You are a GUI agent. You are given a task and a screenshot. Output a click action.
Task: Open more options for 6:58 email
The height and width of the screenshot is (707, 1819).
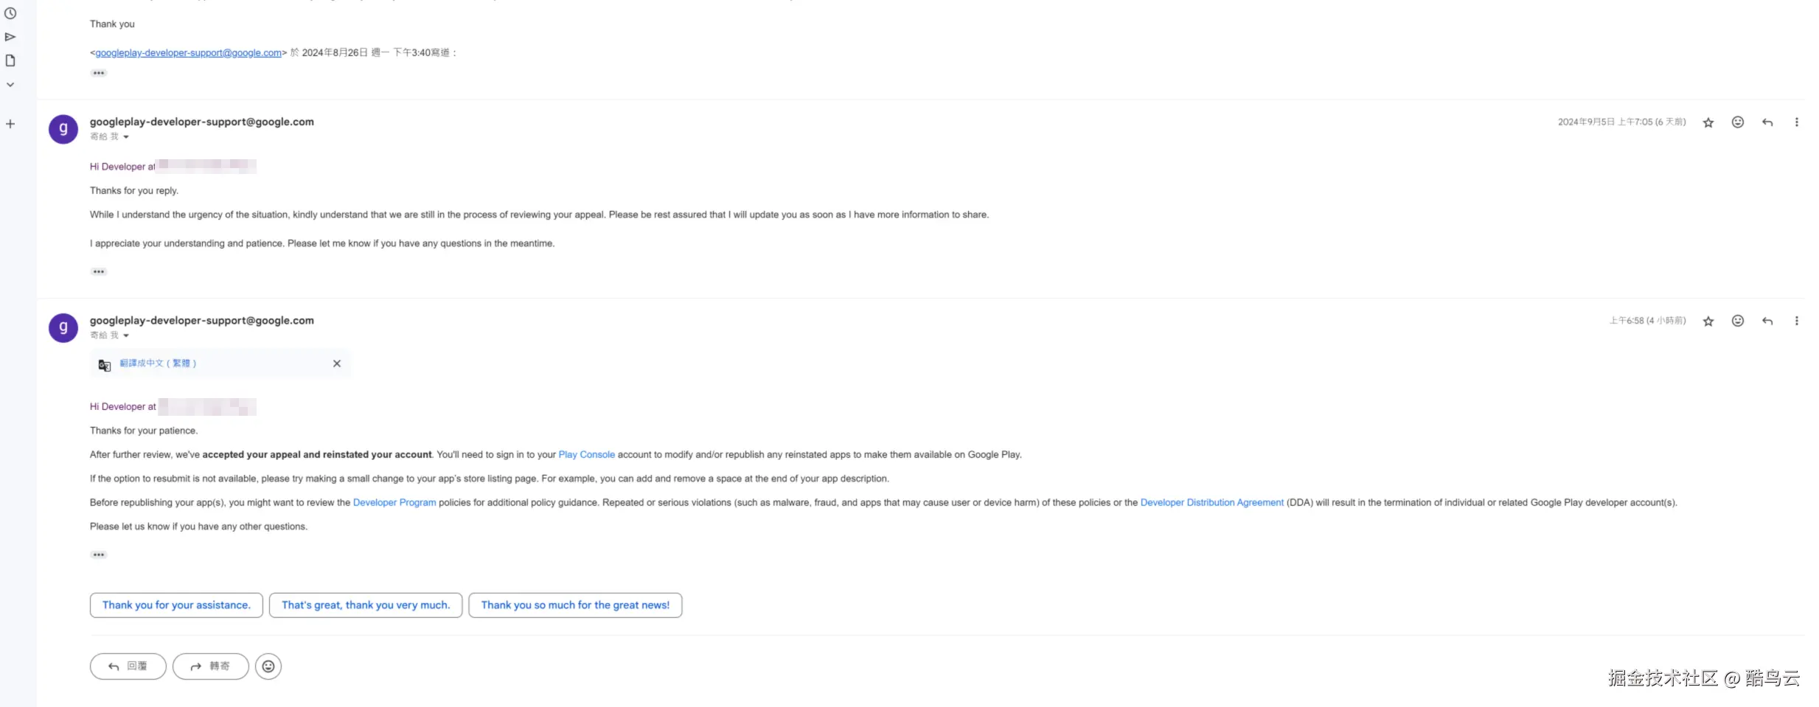point(1796,321)
